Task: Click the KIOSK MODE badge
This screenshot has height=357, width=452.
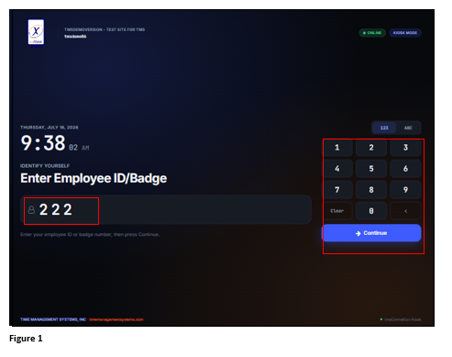Action: pyautogui.click(x=405, y=33)
